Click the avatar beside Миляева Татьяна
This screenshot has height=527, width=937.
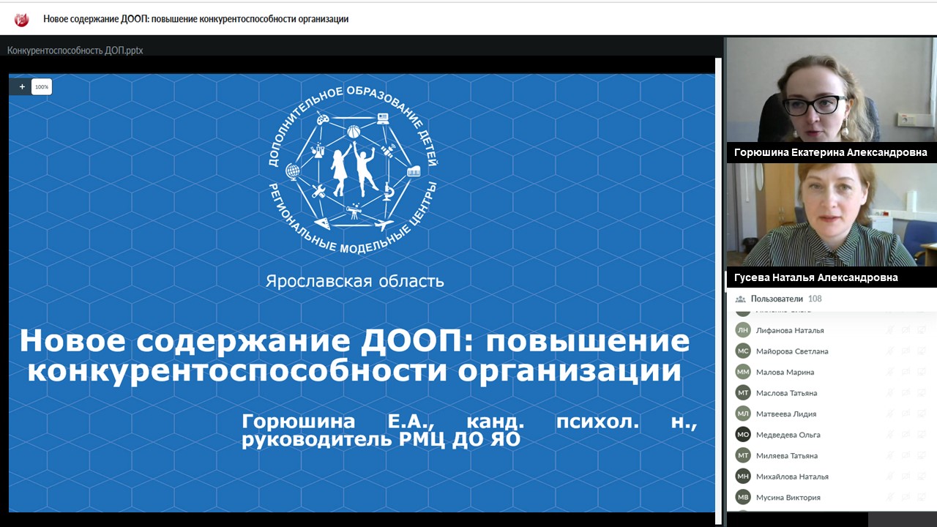[743, 455]
